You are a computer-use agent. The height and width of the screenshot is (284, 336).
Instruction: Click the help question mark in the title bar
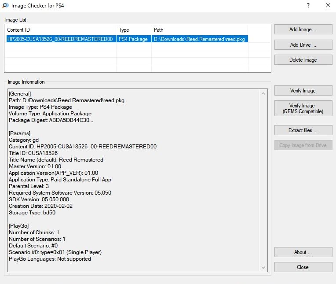click(x=308, y=5)
